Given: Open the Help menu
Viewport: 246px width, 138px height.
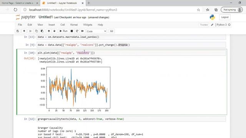Looking at the screenshot, I should point(100,25).
